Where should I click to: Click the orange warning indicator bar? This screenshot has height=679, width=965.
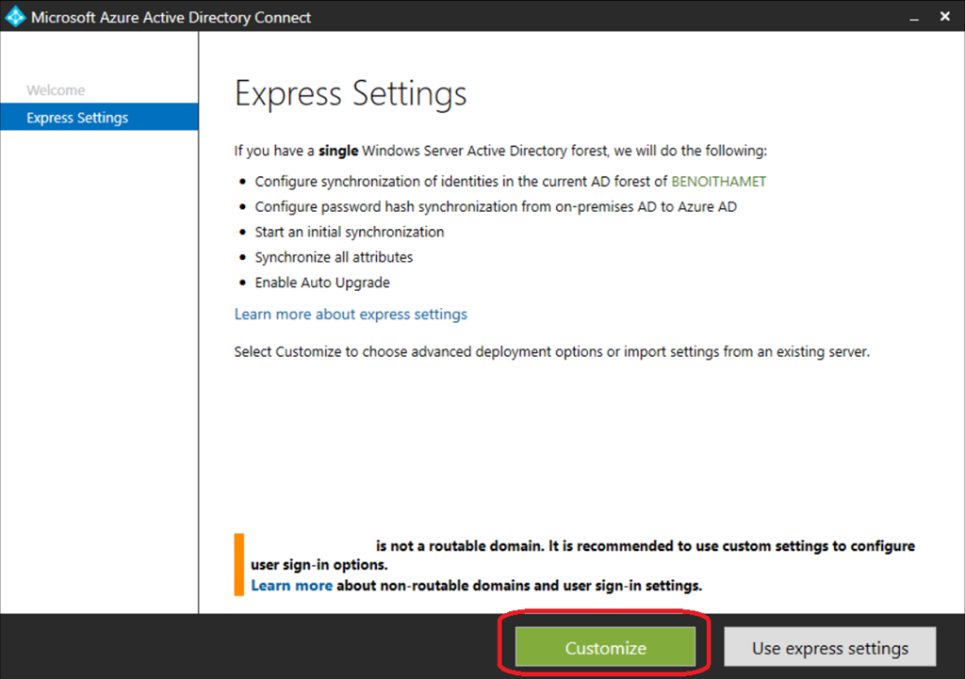click(239, 564)
